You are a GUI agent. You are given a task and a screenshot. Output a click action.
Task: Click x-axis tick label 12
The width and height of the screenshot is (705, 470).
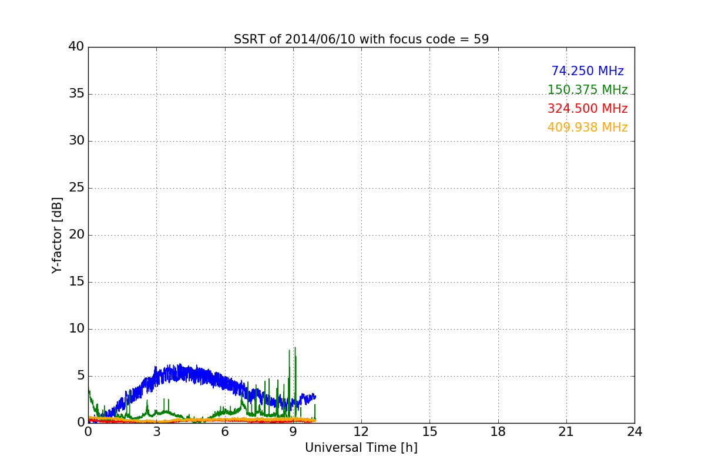point(361,432)
